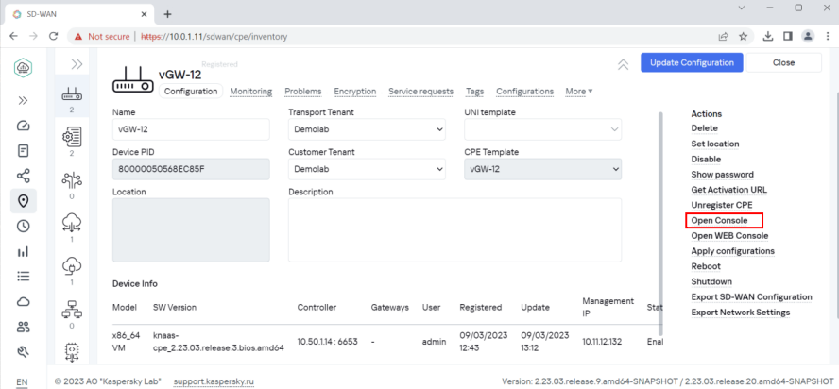Switch to the Service requests tab
The height and width of the screenshot is (389, 839).
coord(420,92)
